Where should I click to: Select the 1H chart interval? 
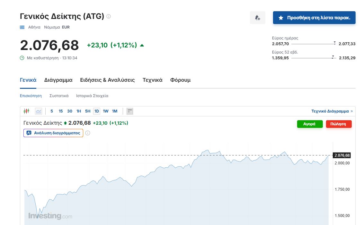pos(79,111)
